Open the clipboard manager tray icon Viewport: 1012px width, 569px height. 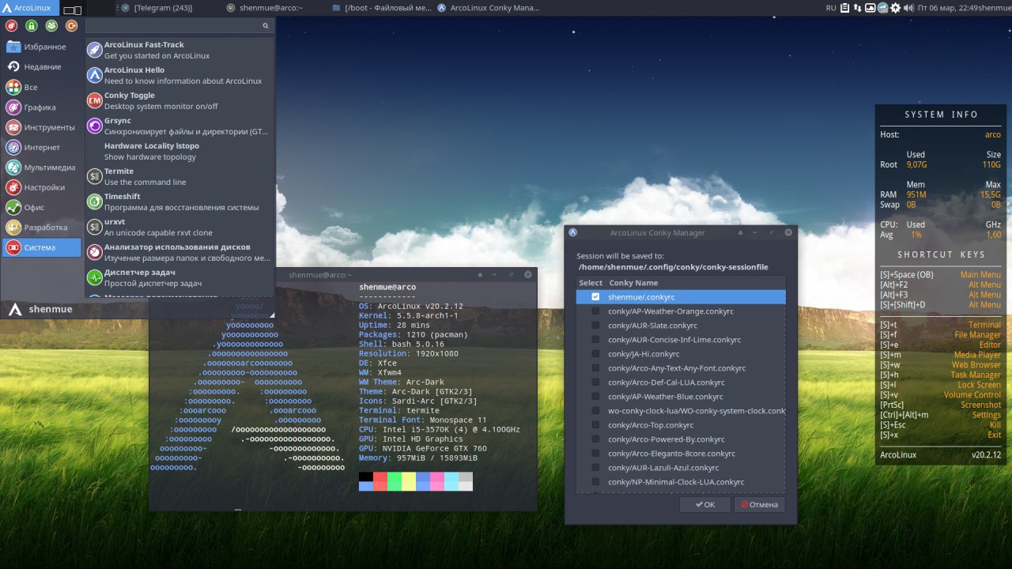point(845,8)
